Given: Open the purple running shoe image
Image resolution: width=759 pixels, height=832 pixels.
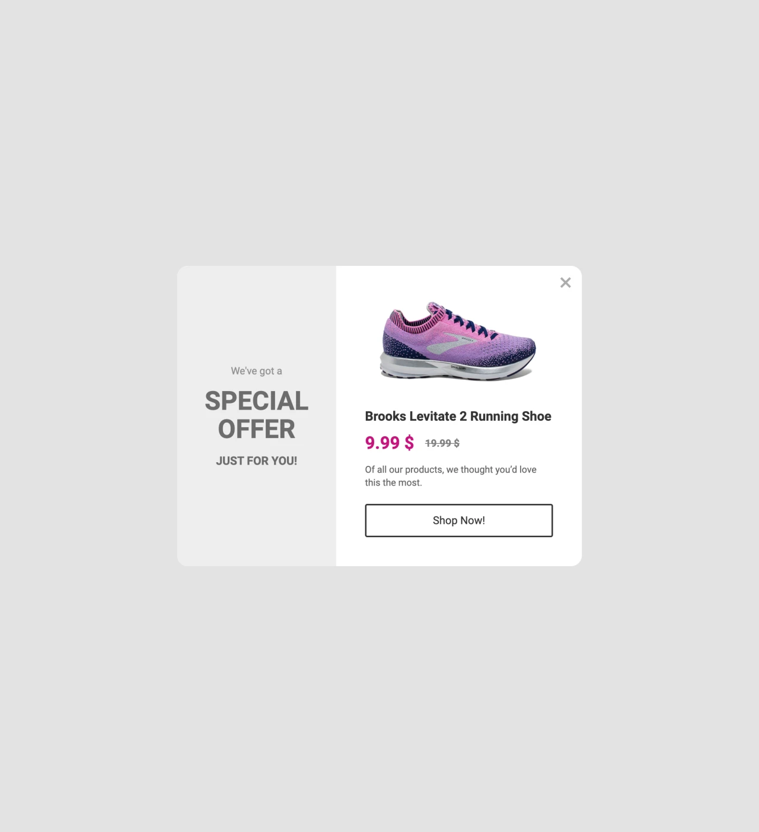Looking at the screenshot, I should 458,341.
